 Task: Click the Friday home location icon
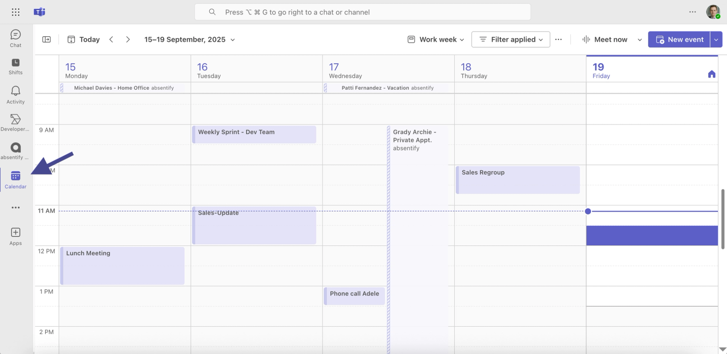coord(712,74)
